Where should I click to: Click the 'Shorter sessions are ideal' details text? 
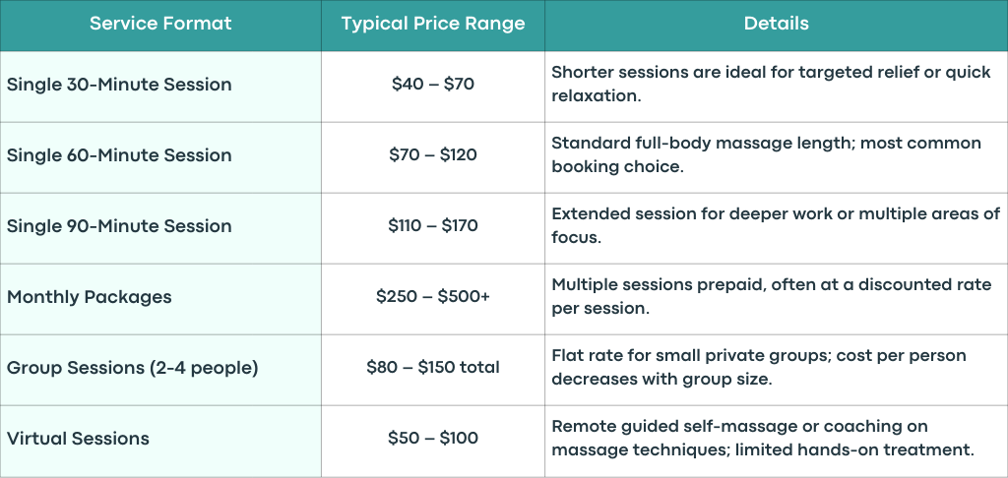[771, 84]
